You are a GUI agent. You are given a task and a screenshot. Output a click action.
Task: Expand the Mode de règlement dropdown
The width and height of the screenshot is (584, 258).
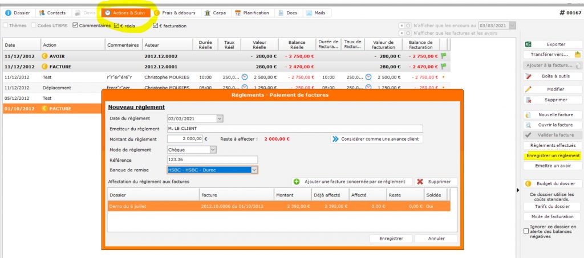point(213,149)
